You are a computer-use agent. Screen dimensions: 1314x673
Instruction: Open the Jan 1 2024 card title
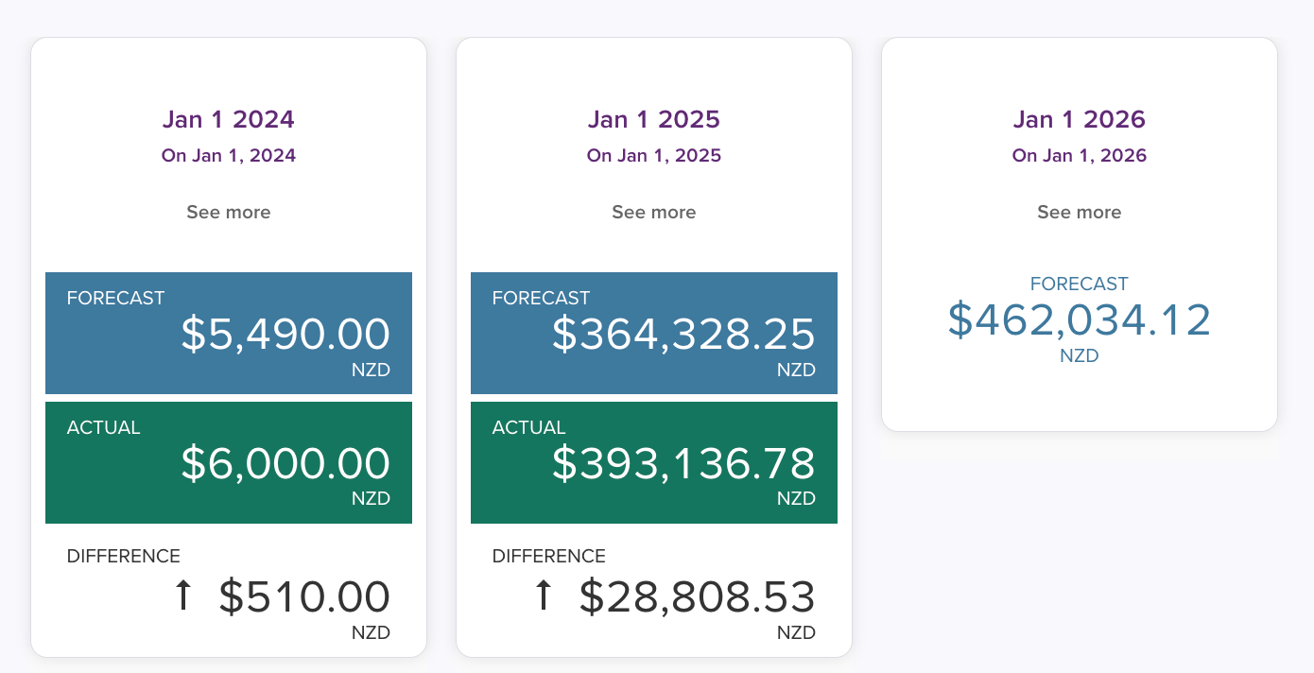[229, 120]
